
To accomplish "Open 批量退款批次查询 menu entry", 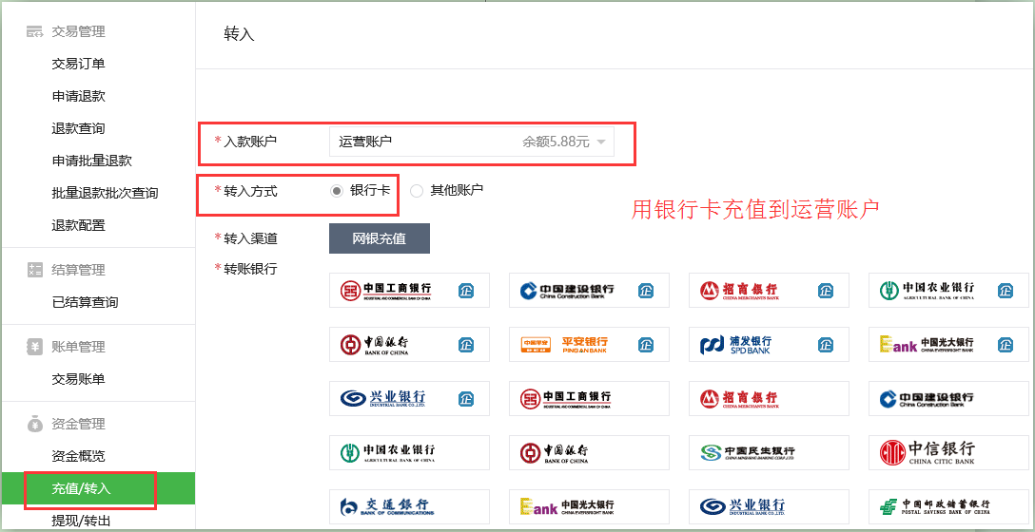I will (105, 193).
